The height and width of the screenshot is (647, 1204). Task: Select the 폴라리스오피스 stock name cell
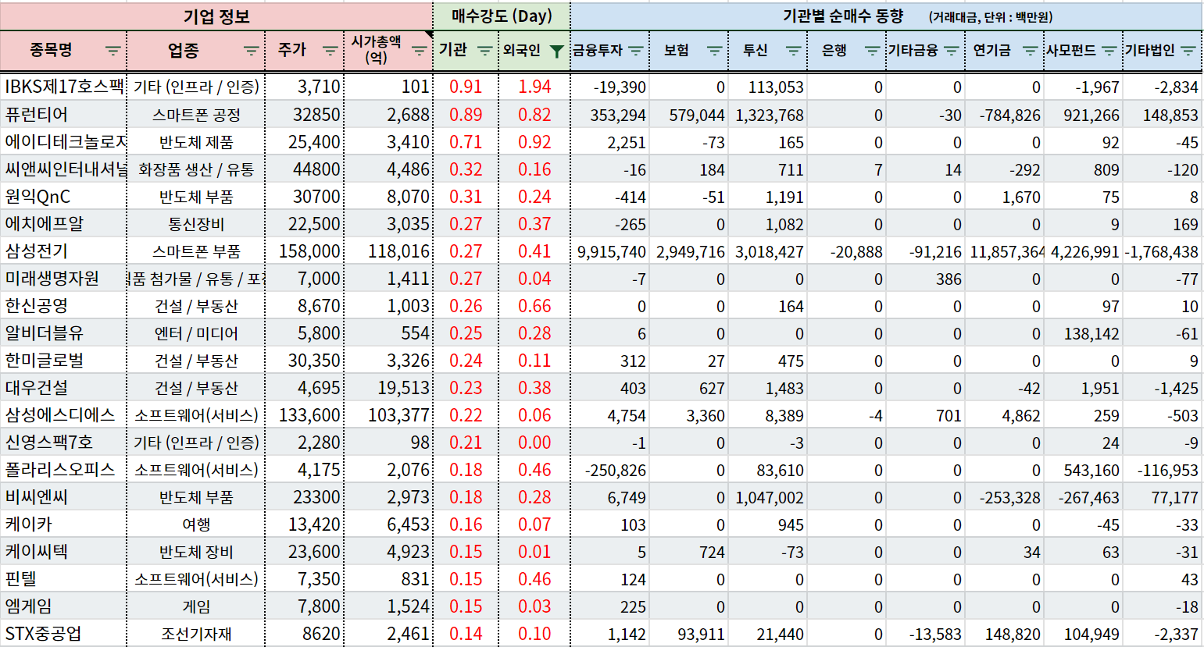tap(63, 470)
